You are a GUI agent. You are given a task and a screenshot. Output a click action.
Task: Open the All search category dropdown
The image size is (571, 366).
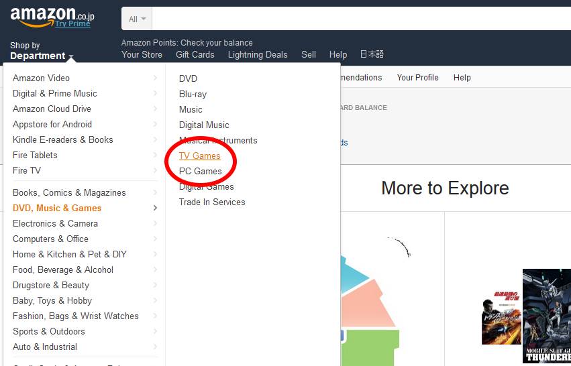(x=137, y=19)
